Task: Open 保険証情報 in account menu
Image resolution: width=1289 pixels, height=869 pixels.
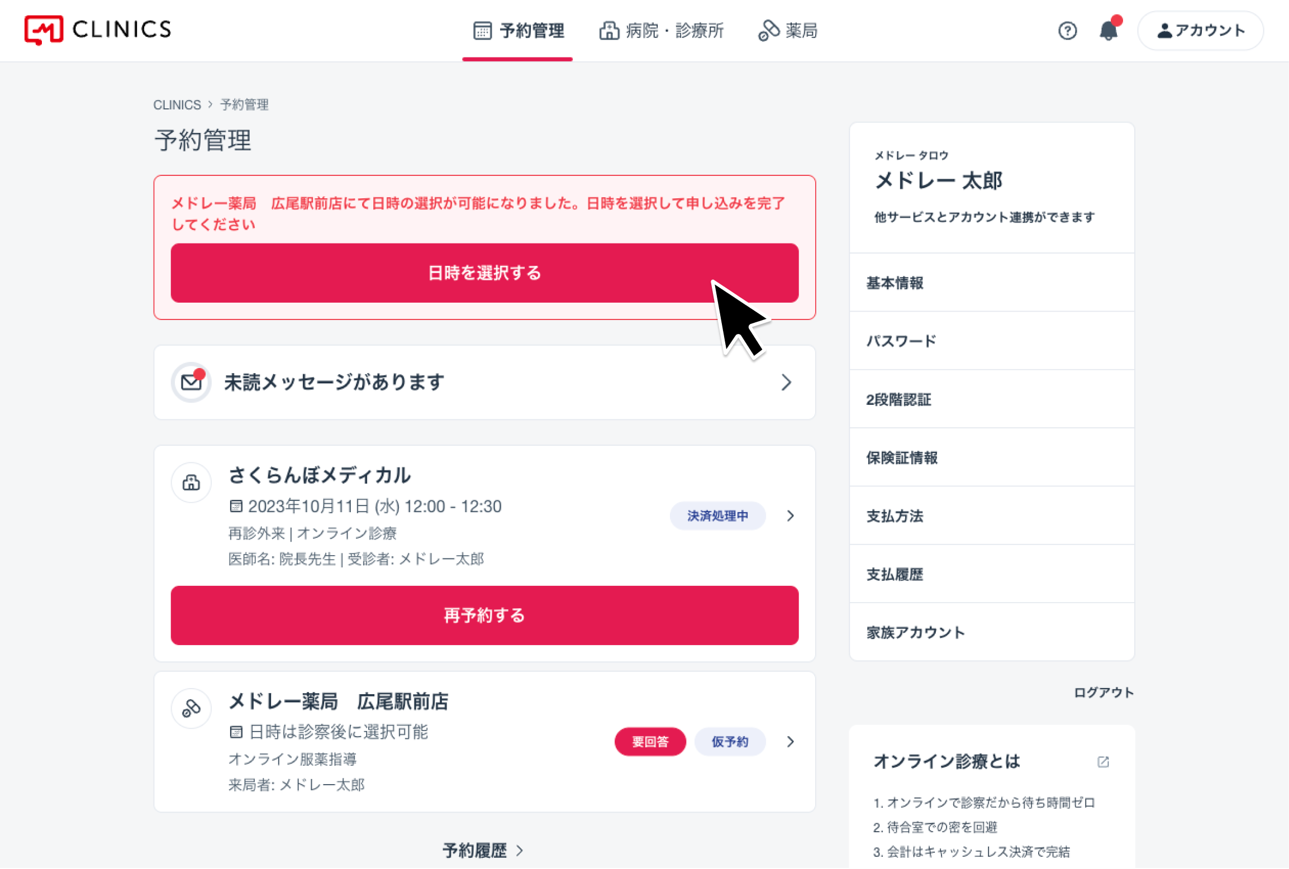Action: [x=992, y=458]
